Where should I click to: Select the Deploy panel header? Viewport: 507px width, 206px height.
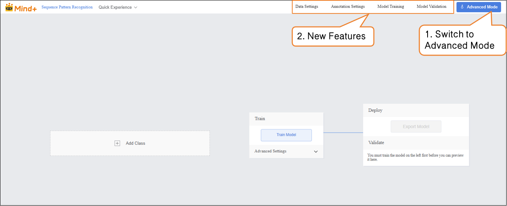(375, 110)
